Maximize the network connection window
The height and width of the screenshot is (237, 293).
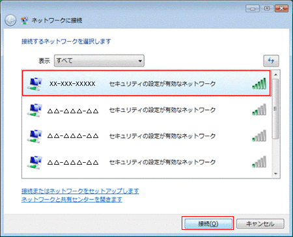coord(267,8)
